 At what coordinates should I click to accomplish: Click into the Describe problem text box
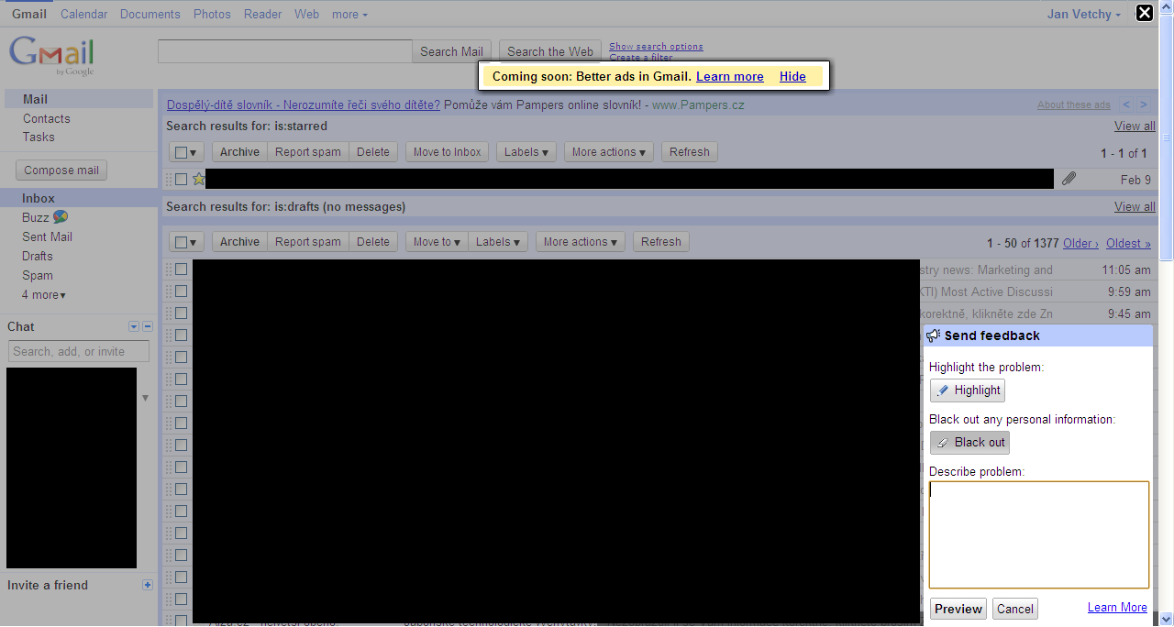coord(1038,534)
